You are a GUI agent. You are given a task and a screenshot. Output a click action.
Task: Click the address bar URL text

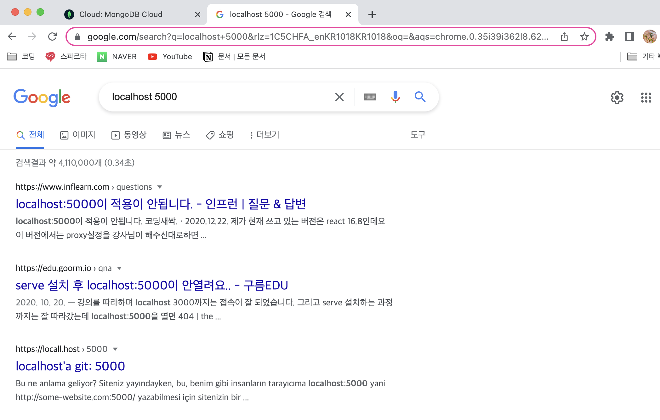point(318,37)
